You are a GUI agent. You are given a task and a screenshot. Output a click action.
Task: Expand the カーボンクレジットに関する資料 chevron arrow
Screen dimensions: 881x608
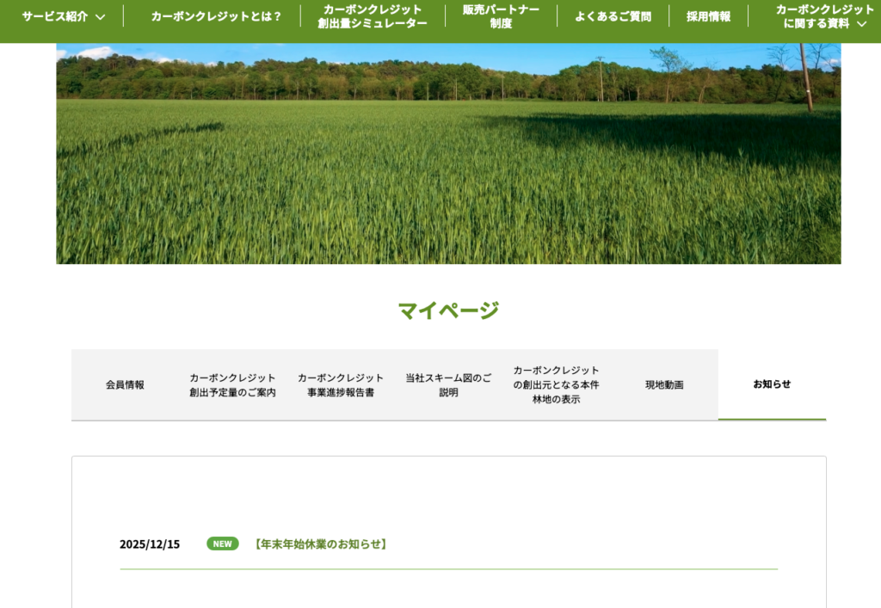(861, 24)
